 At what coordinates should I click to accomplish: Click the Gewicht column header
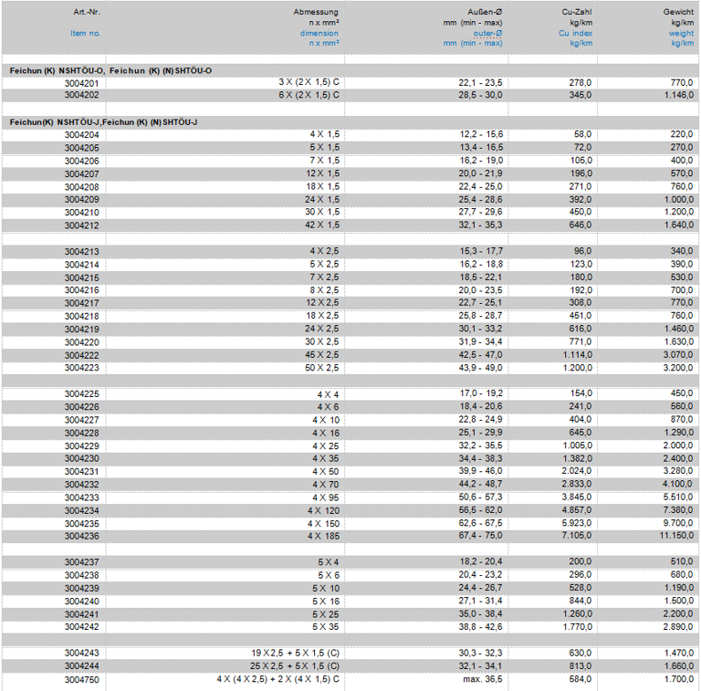[679, 12]
